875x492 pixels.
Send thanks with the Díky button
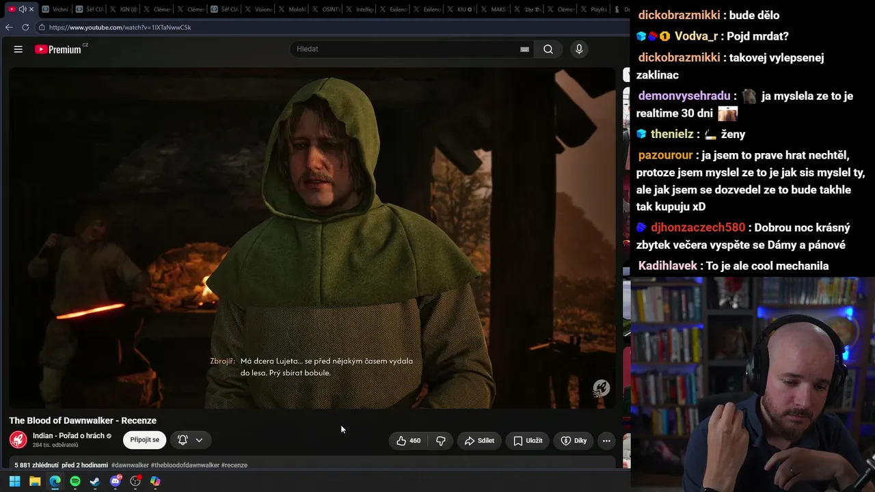pyautogui.click(x=574, y=441)
